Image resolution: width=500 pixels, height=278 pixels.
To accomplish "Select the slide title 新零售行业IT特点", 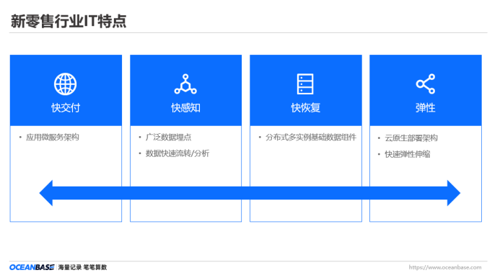I will tap(69, 22).
